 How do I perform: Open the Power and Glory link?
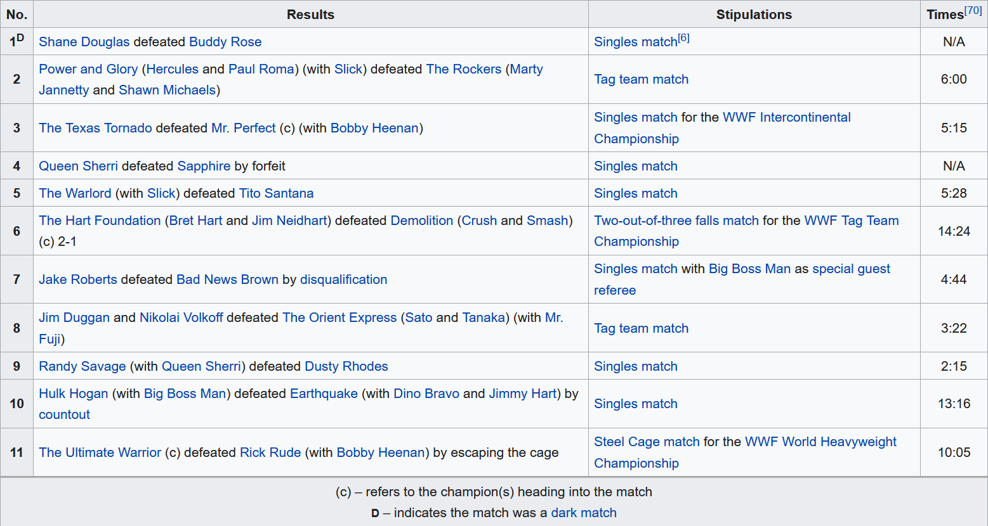coord(88,69)
